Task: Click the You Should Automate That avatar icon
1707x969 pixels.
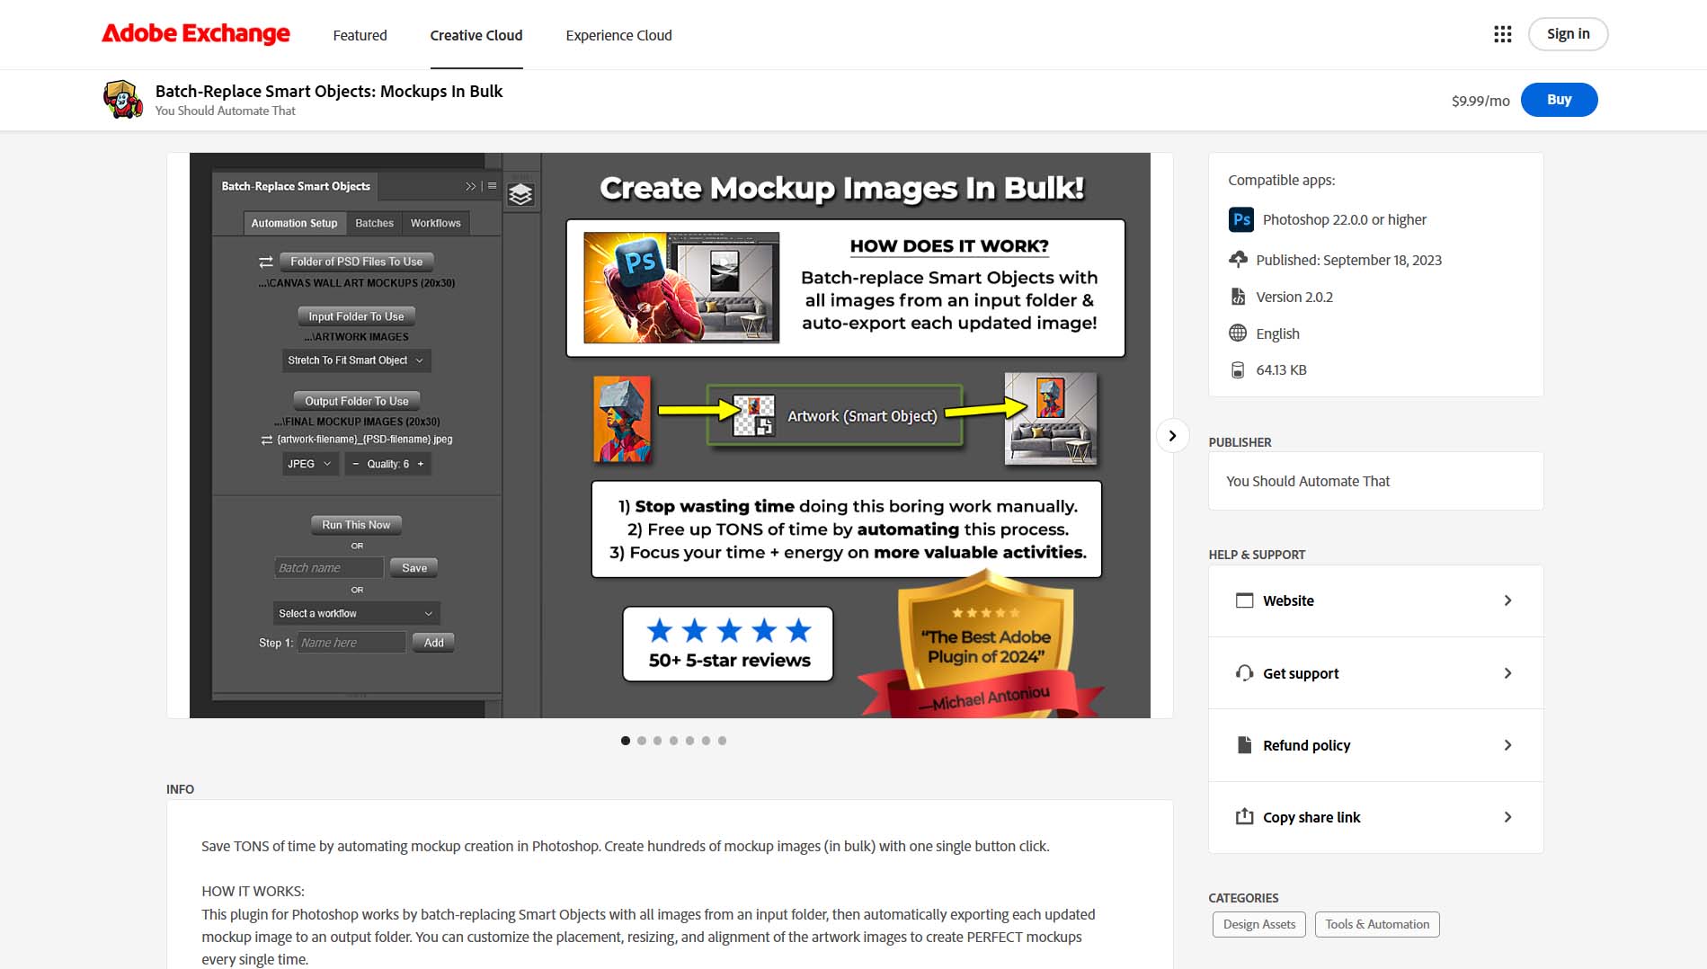Action: click(x=121, y=99)
